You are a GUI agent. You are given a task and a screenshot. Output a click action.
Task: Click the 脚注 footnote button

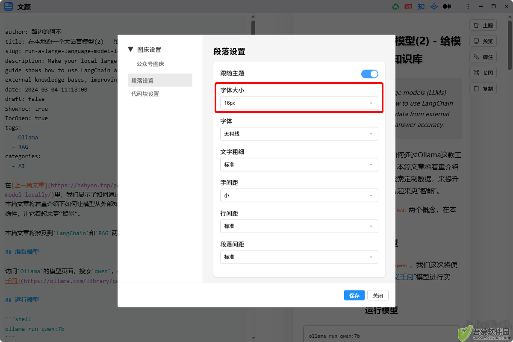[x=483, y=57]
